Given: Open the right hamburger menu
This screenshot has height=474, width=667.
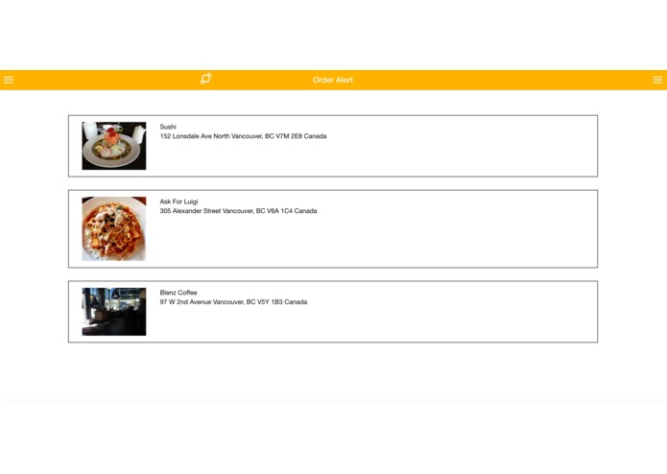Looking at the screenshot, I should (657, 80).
